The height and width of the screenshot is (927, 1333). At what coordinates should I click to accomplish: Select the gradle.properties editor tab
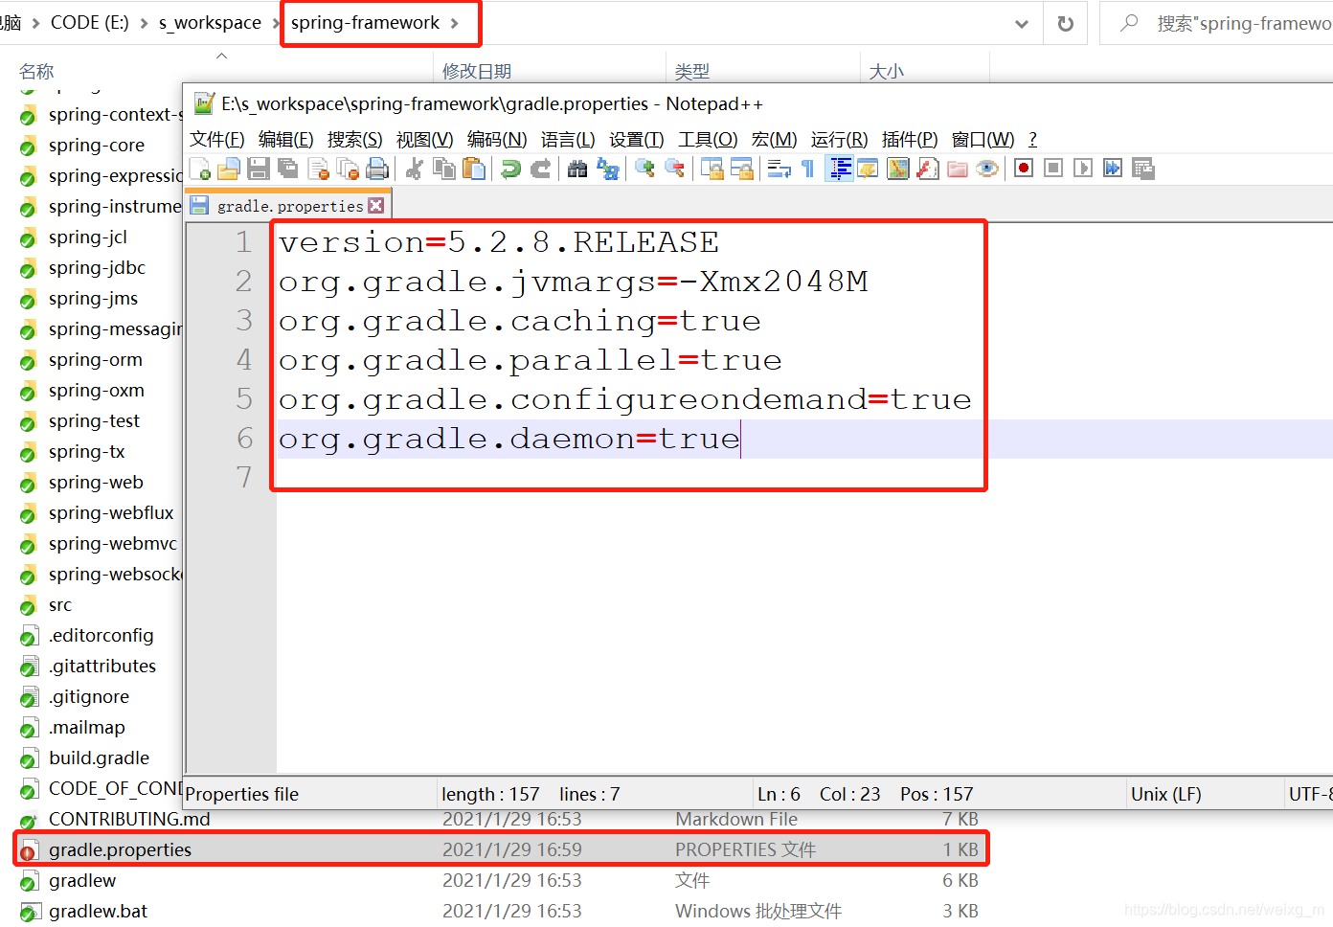click(x=289, y=206)
